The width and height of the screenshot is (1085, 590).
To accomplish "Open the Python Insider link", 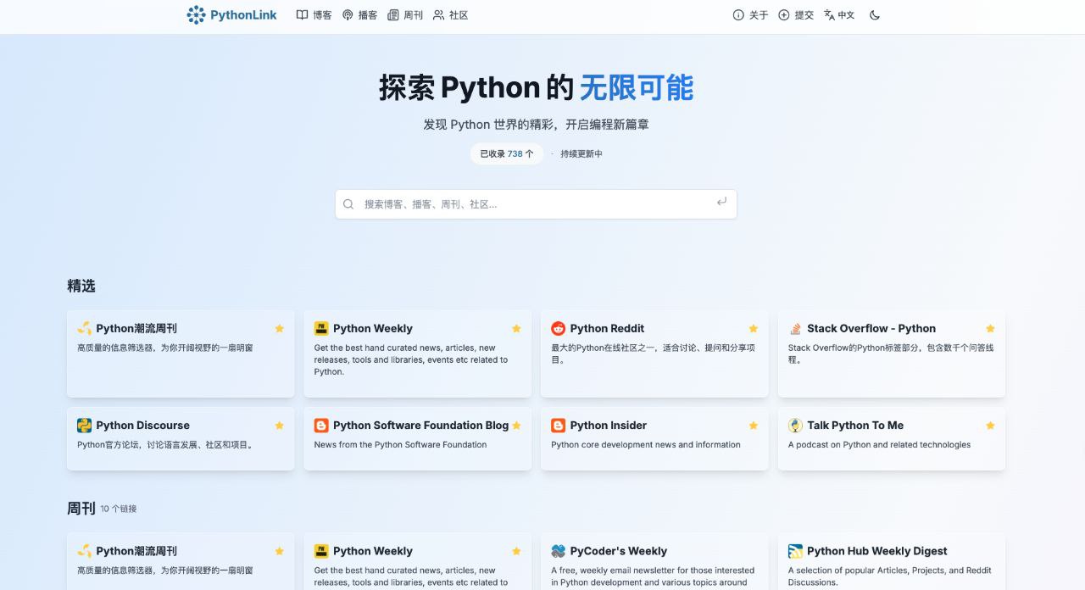I will (x=609, y=426).
